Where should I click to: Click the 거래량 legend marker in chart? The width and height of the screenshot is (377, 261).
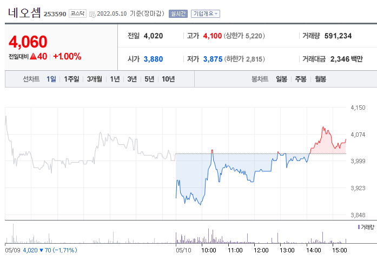point(359,227)
